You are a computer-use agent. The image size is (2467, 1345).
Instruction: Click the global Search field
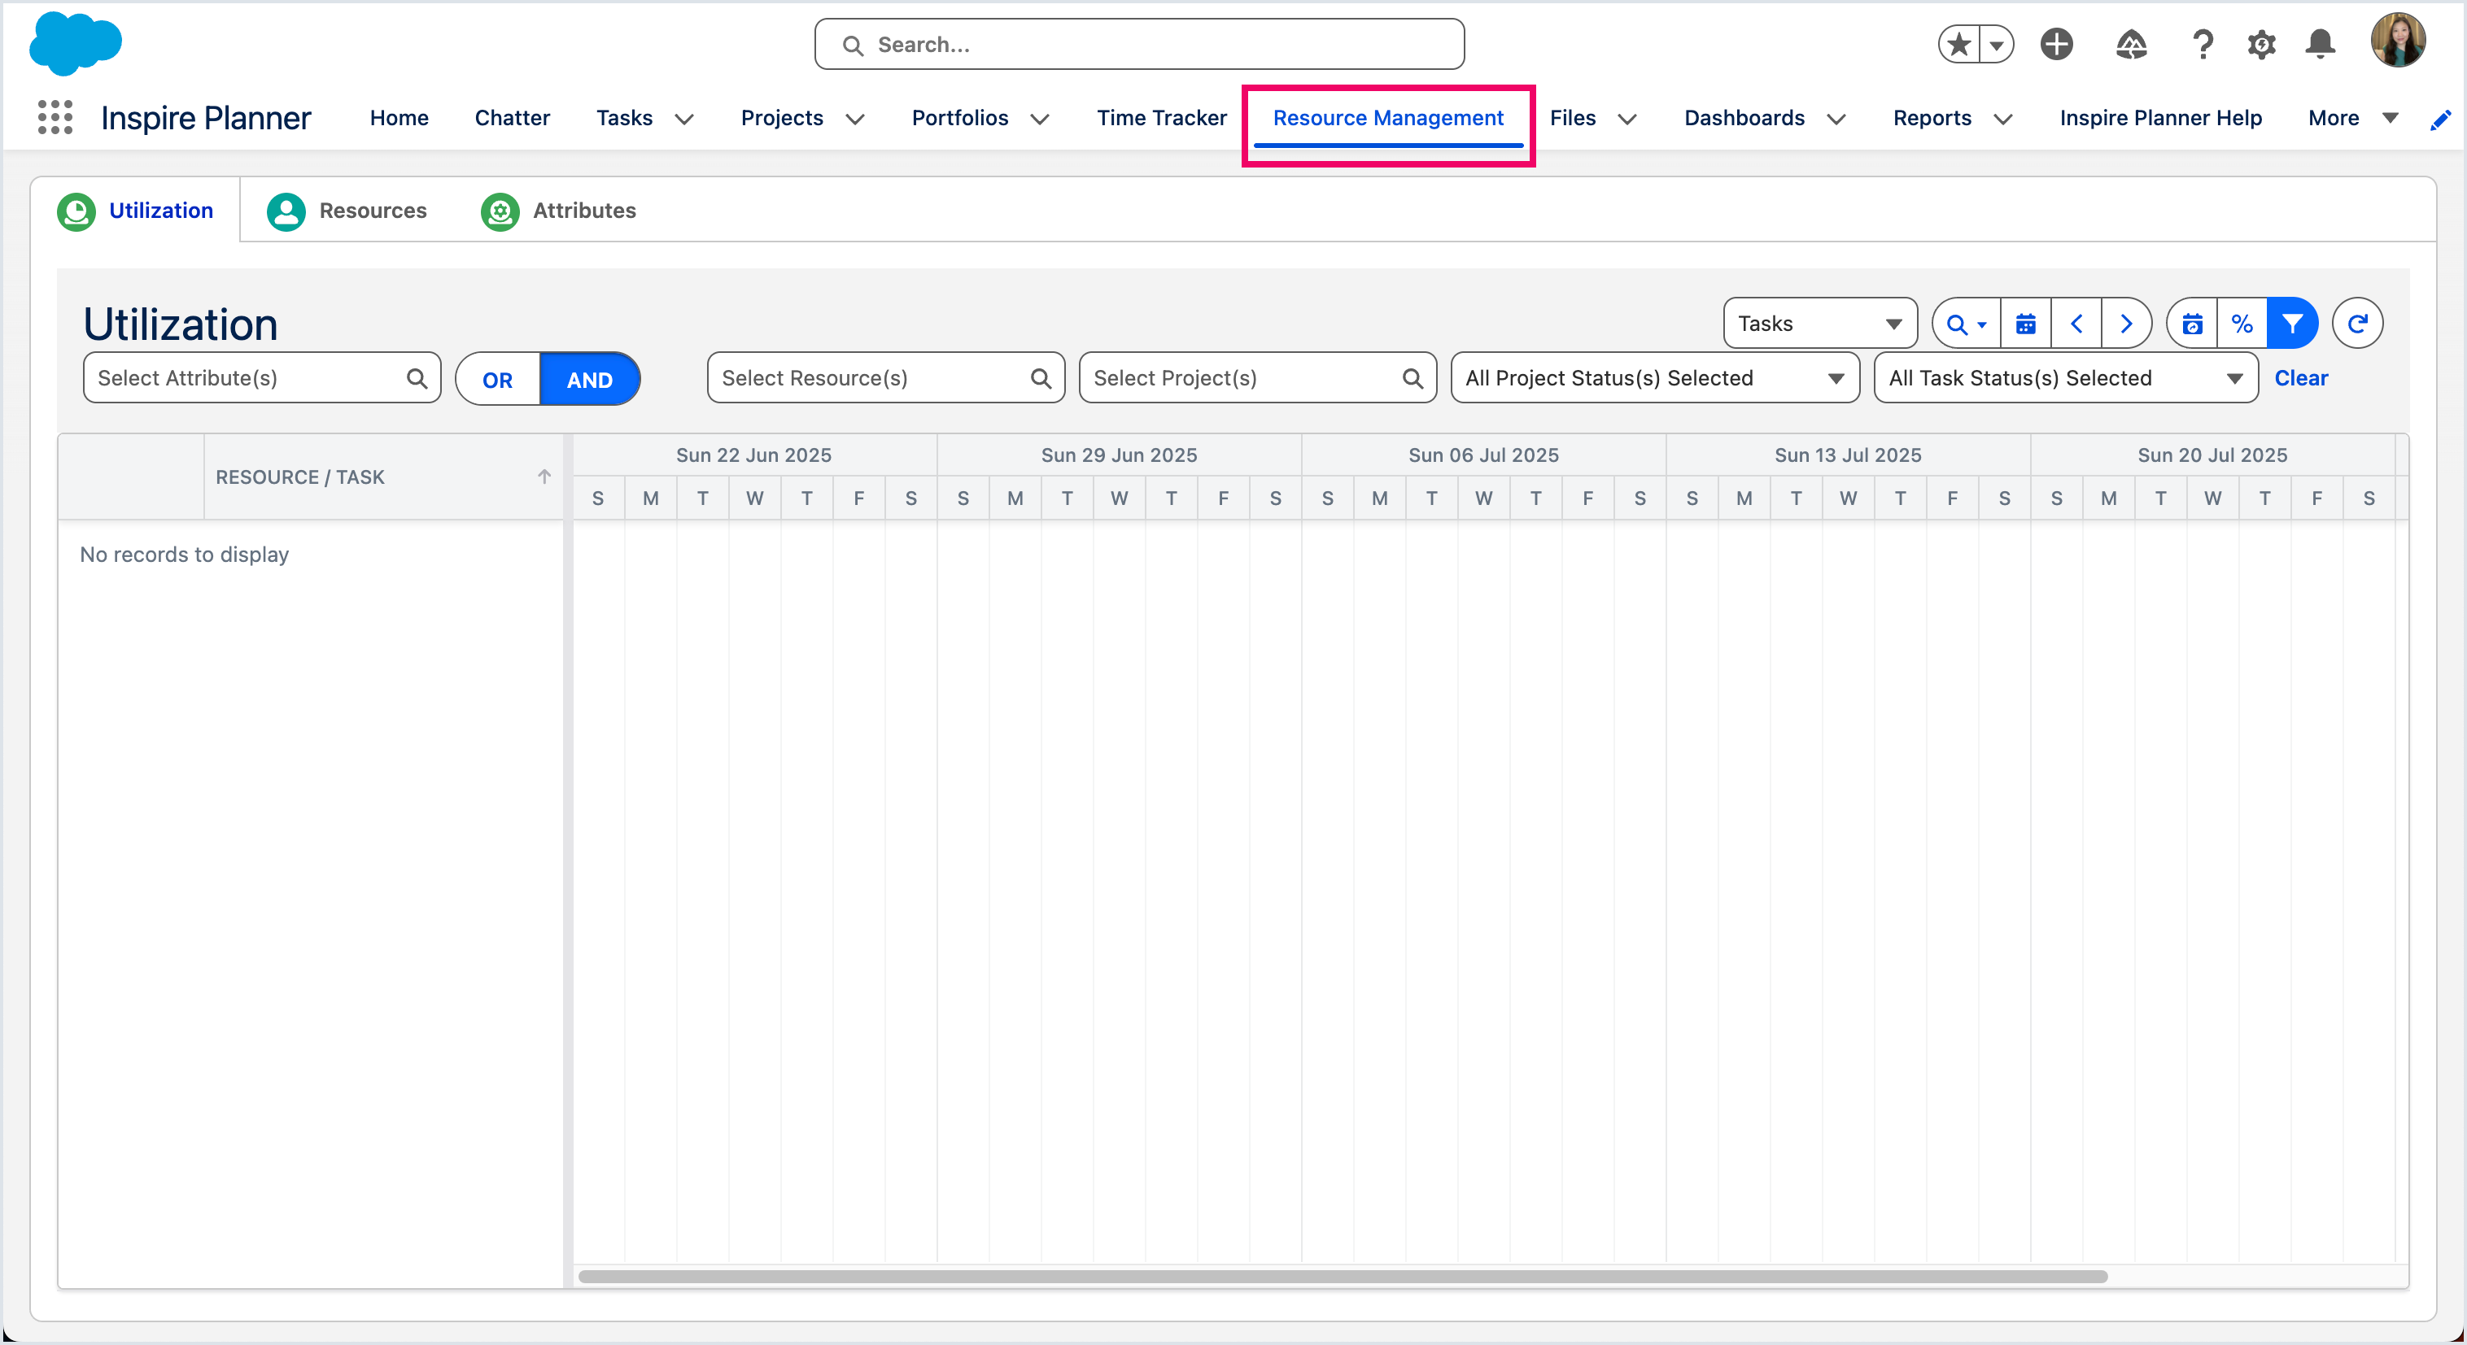[1138, 44]
